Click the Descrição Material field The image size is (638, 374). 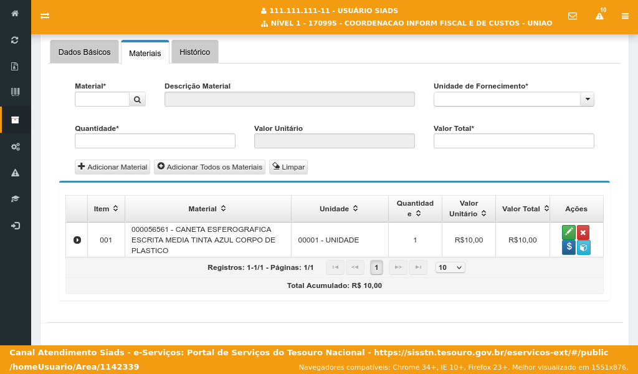tap(290, 99)
